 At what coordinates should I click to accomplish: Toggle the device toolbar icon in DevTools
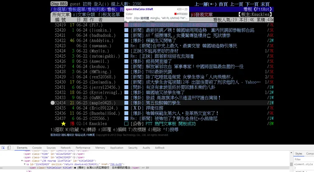click(9, 147)
